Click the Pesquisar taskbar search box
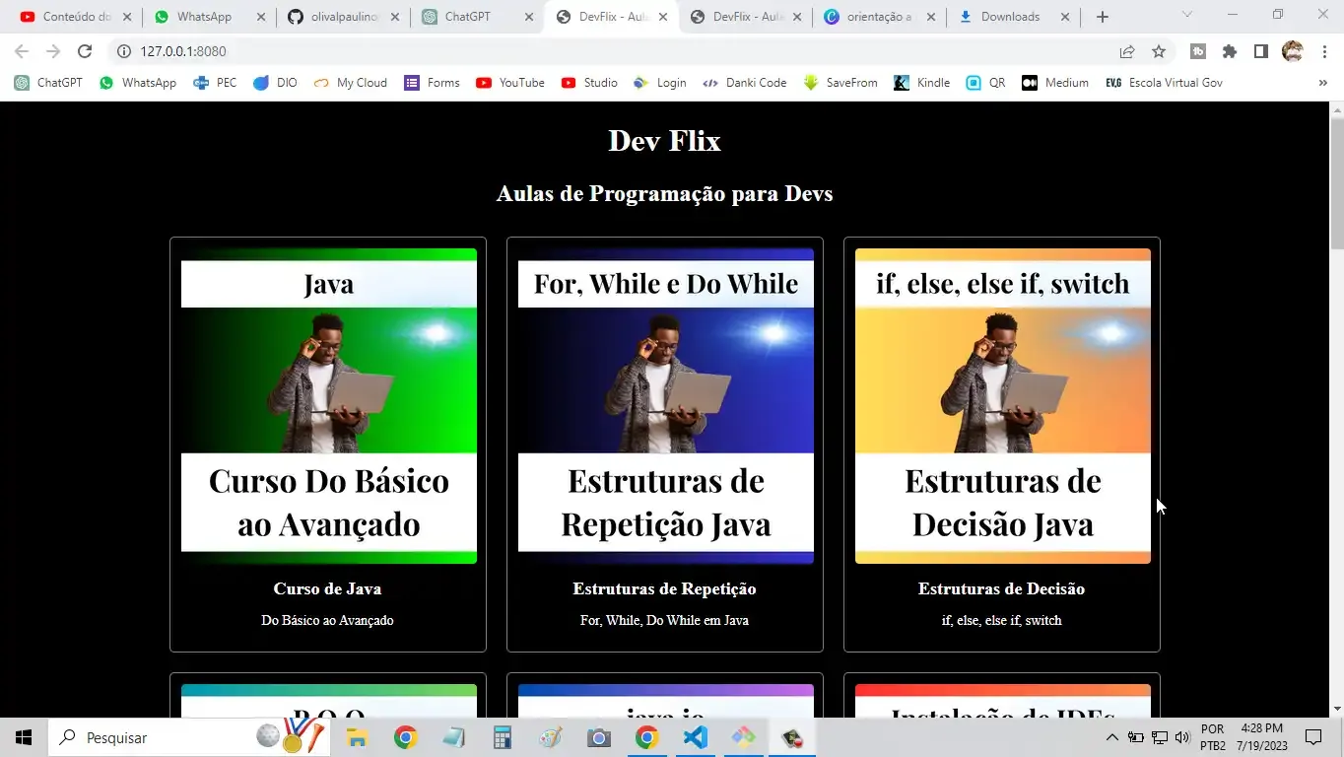The width and height of the screenshot is (1344, 757). [187, 737]
